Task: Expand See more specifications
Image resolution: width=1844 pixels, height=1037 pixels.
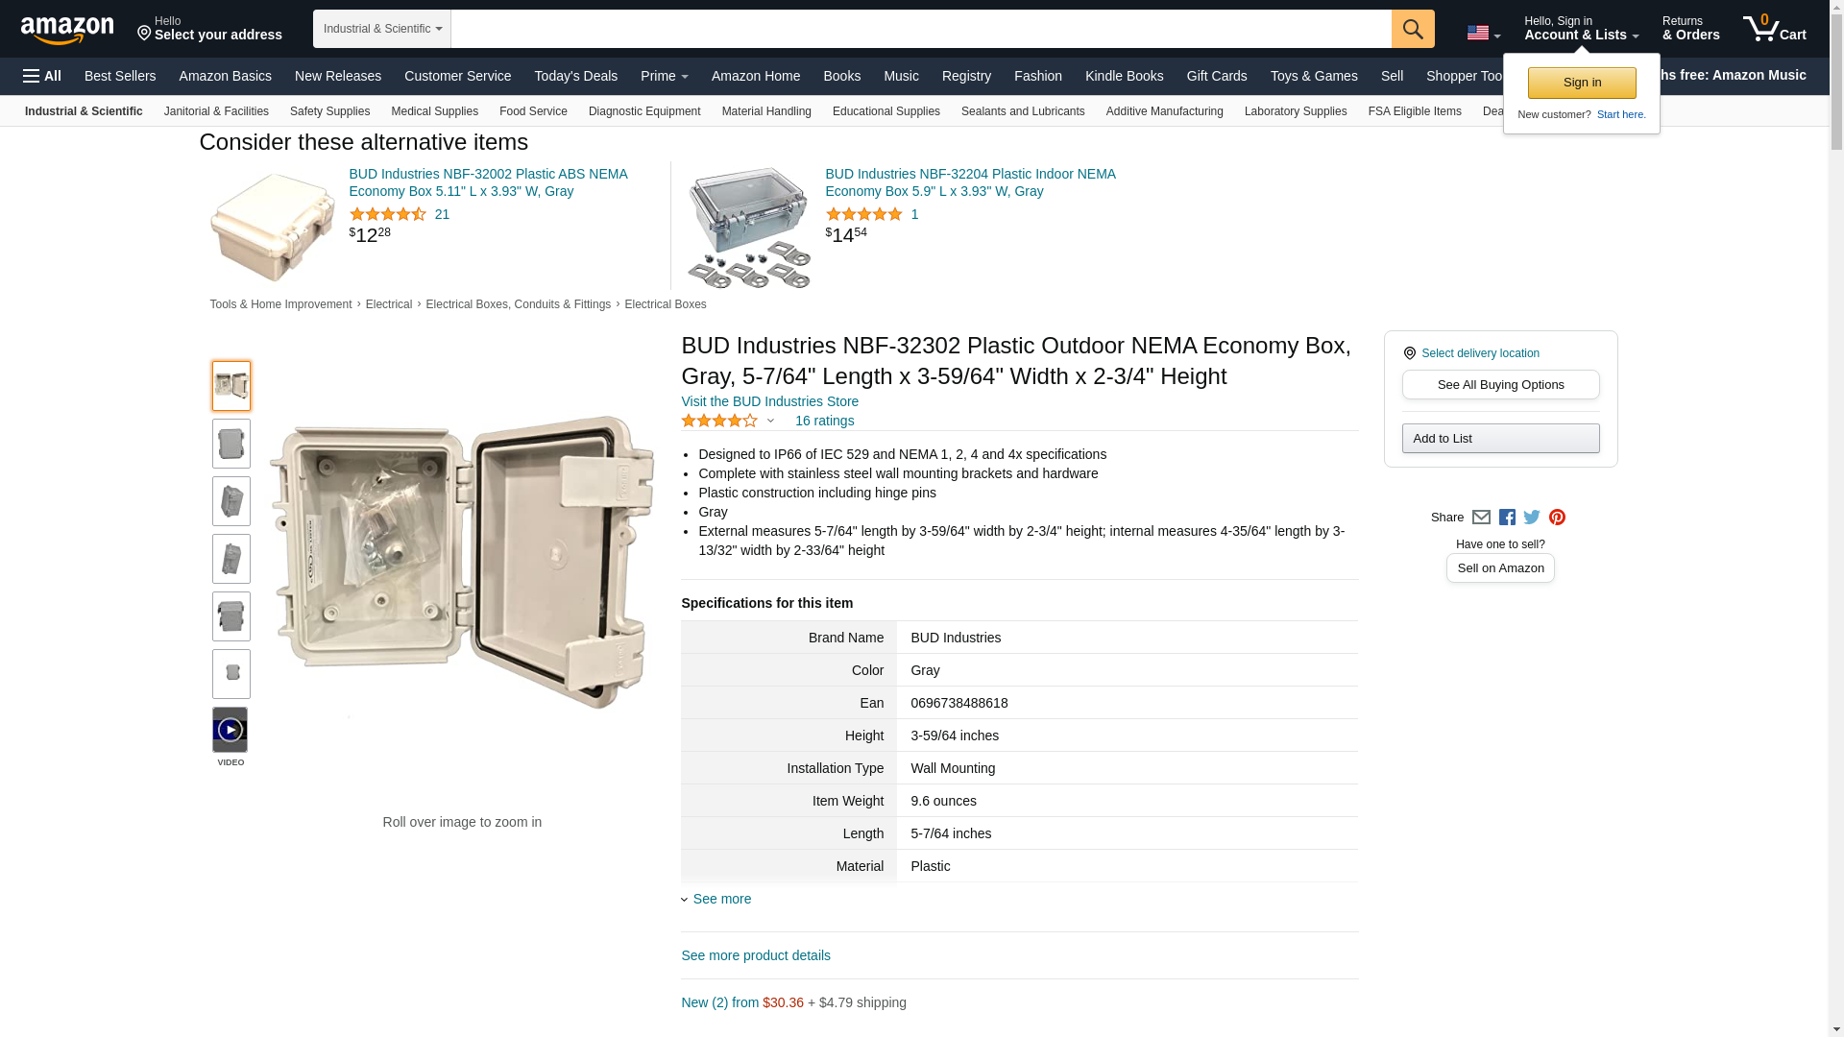Action: pyautogui.click(x=721, y=899)
